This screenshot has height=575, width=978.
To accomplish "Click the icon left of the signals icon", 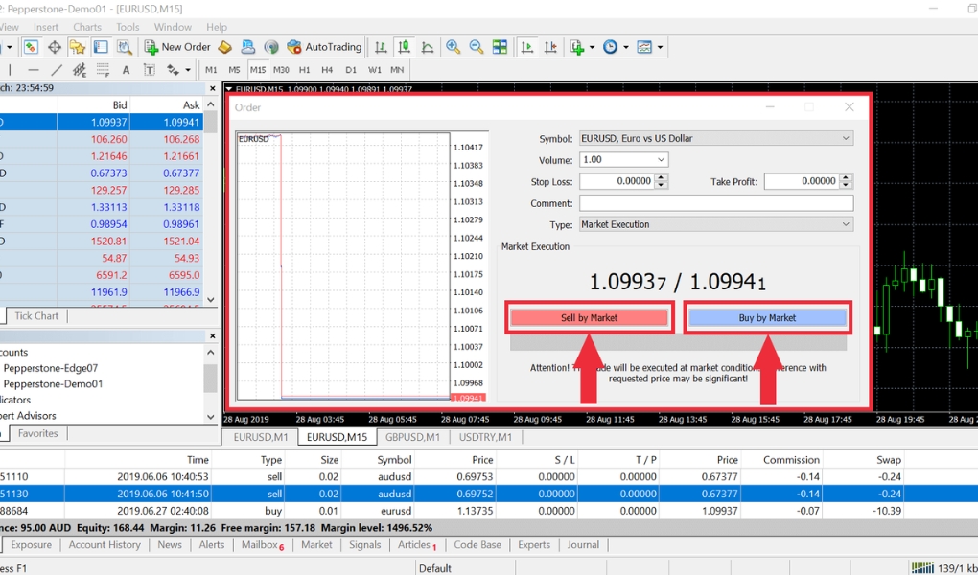I will tap(248, 47).
